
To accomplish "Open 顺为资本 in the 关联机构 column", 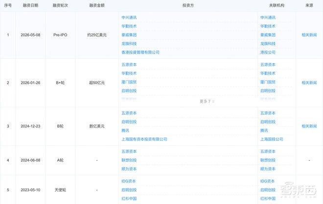I will (x=268, y=169).
